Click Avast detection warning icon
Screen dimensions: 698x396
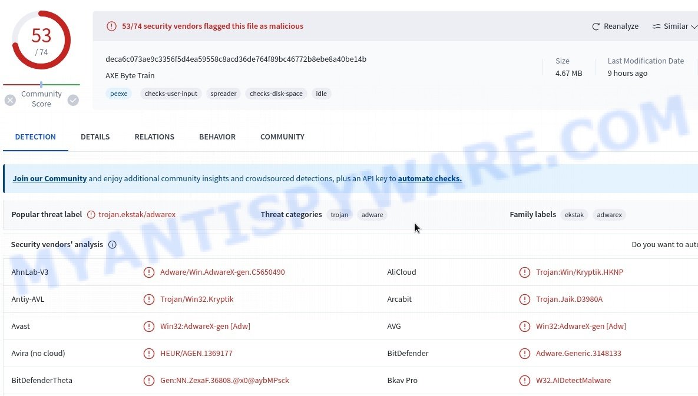(148, 326)
